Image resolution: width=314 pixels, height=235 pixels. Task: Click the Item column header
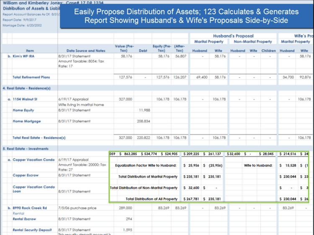click(x=30, y=51)
